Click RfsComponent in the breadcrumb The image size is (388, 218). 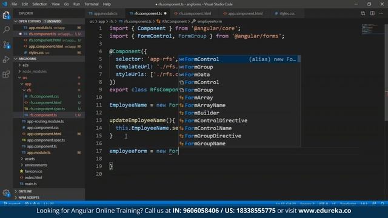coord(174,22)
